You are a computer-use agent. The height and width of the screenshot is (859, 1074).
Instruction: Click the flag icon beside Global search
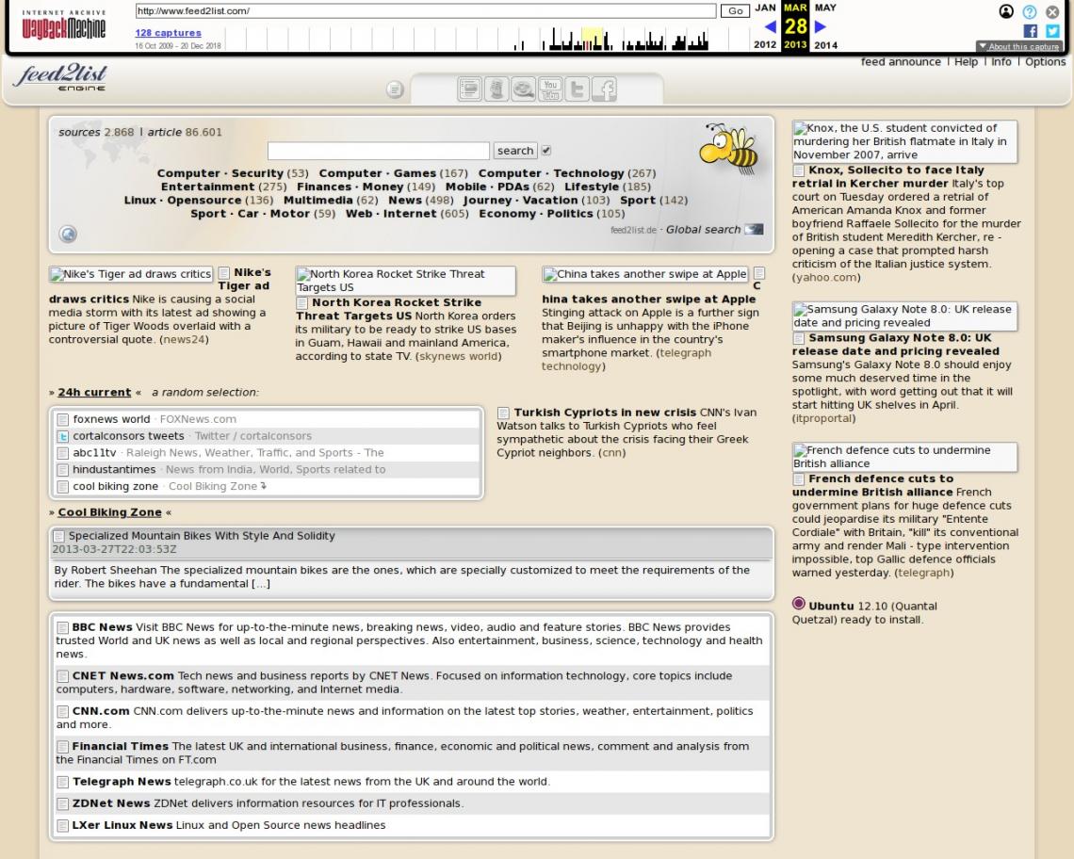(754, 230)
